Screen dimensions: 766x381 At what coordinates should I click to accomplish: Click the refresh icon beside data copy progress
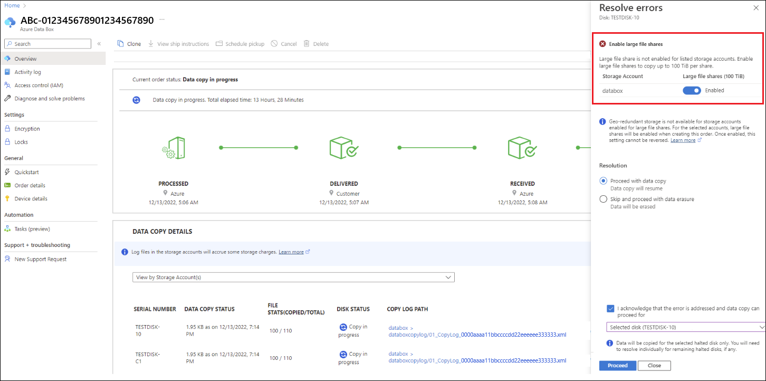(136, 100)
